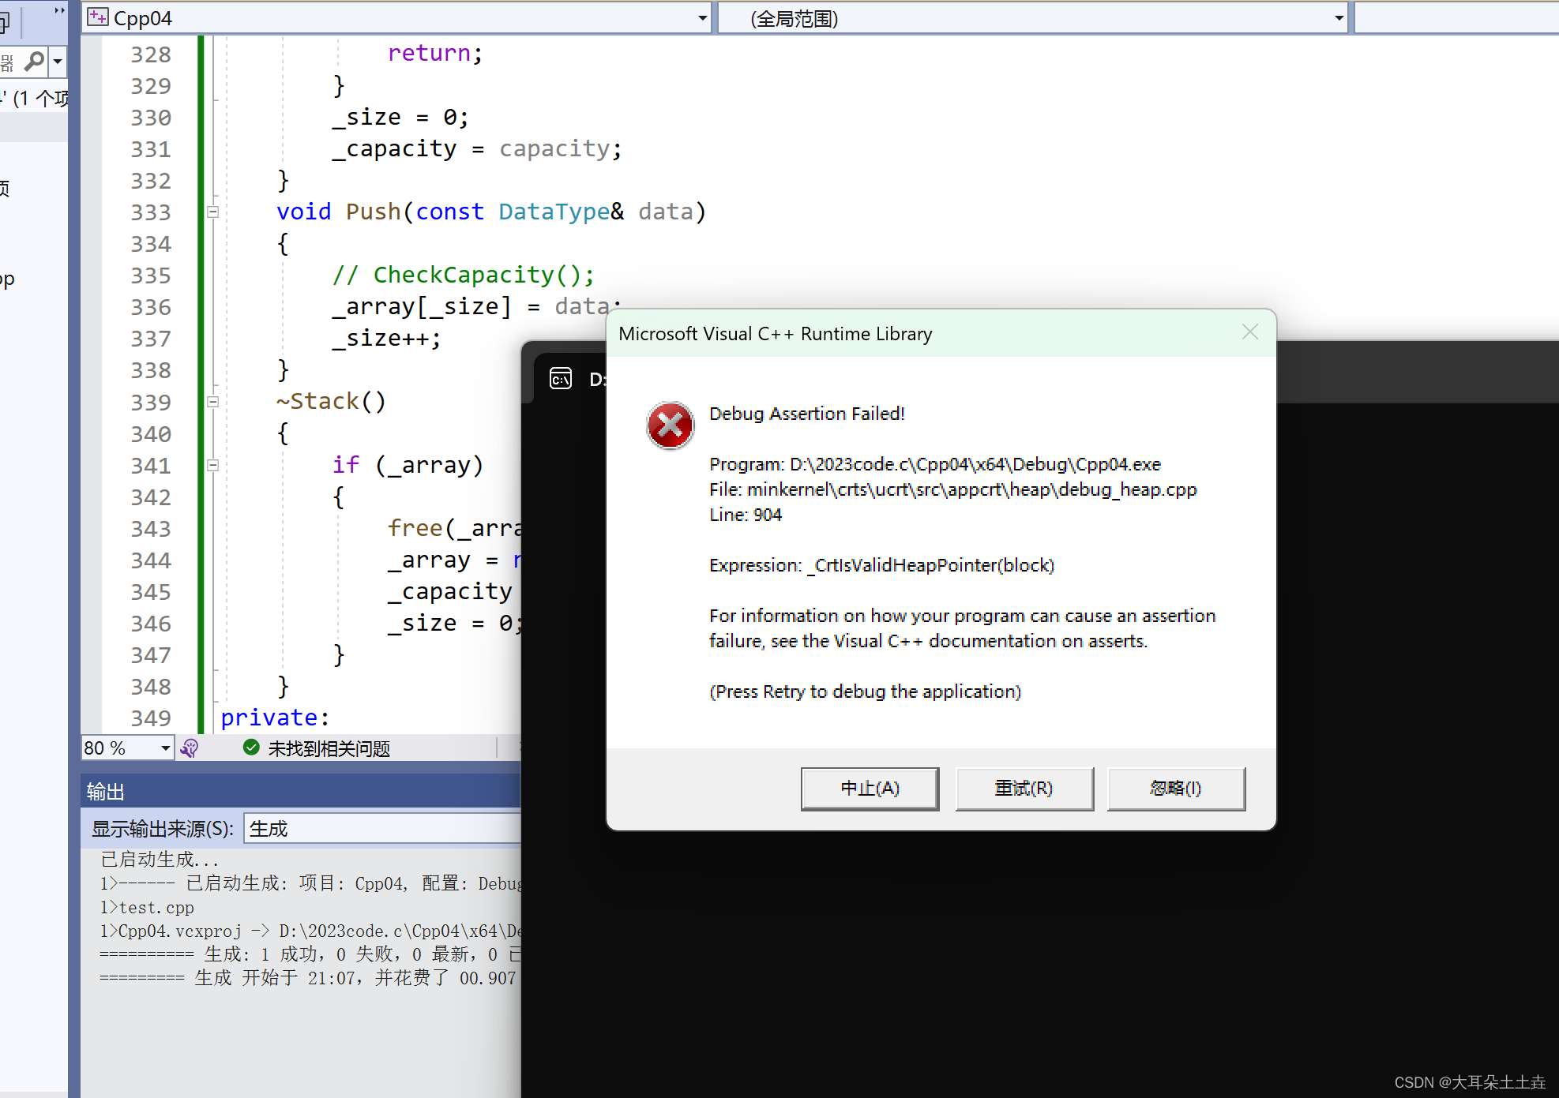This screenshot has height=1098, width=1559.
Task: Click the Abort 中止(A) button
Action: pos(870,788)
